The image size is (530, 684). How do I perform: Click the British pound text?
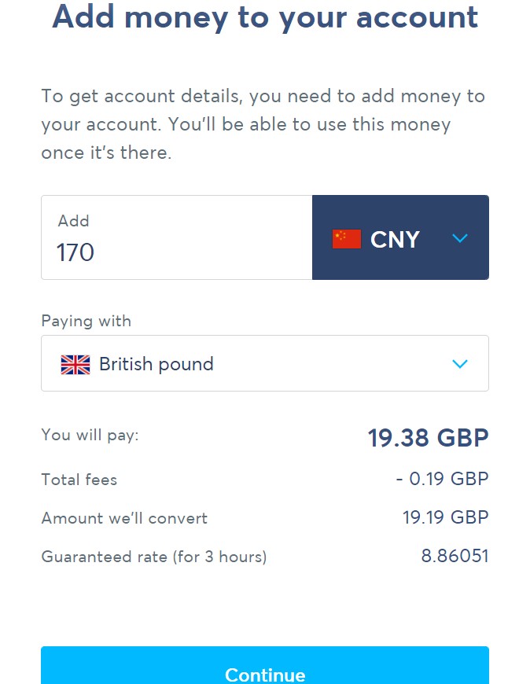[156, 364]
